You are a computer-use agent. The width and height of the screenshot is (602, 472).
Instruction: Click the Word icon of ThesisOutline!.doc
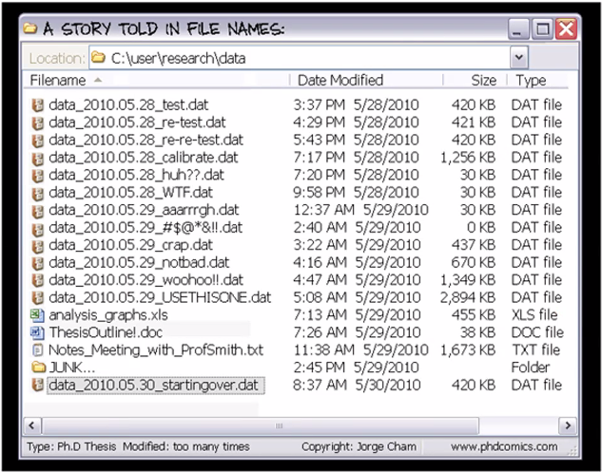[37, 332]
